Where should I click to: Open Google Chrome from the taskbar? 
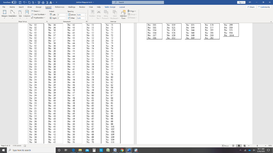(122, 150)
